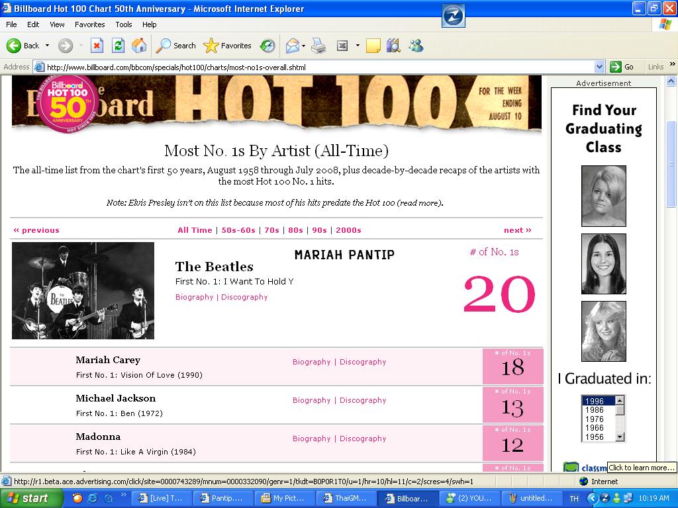This screenshot has height=508, width=678.
Task: Click the page scrollbar up arrow
Action: pos(671,81)
